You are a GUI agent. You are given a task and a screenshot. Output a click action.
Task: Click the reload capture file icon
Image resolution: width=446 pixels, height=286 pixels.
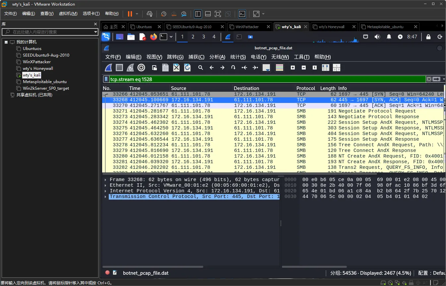coord(187,68)
